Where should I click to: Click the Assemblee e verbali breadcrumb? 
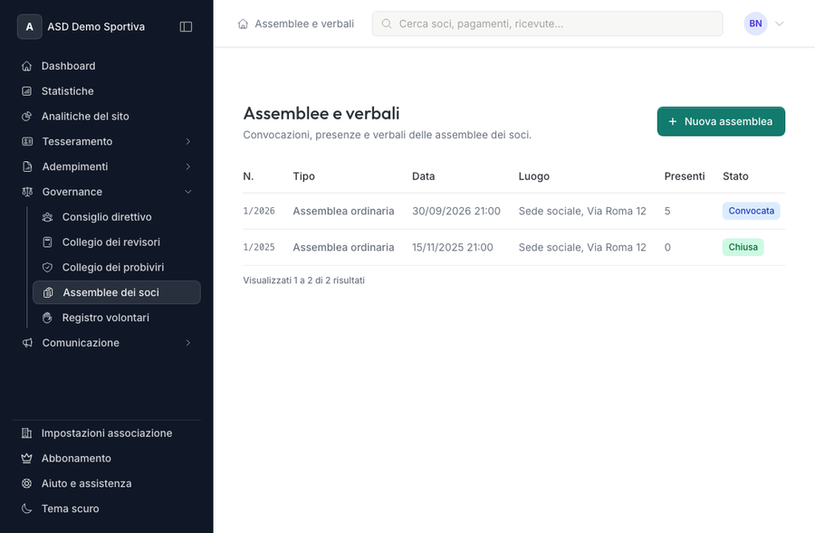coord(304,24)
